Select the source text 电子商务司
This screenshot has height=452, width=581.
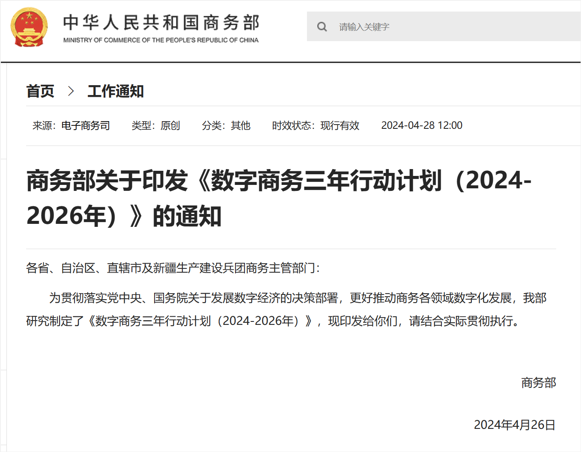pyautogui.click(x=86, y=125)
